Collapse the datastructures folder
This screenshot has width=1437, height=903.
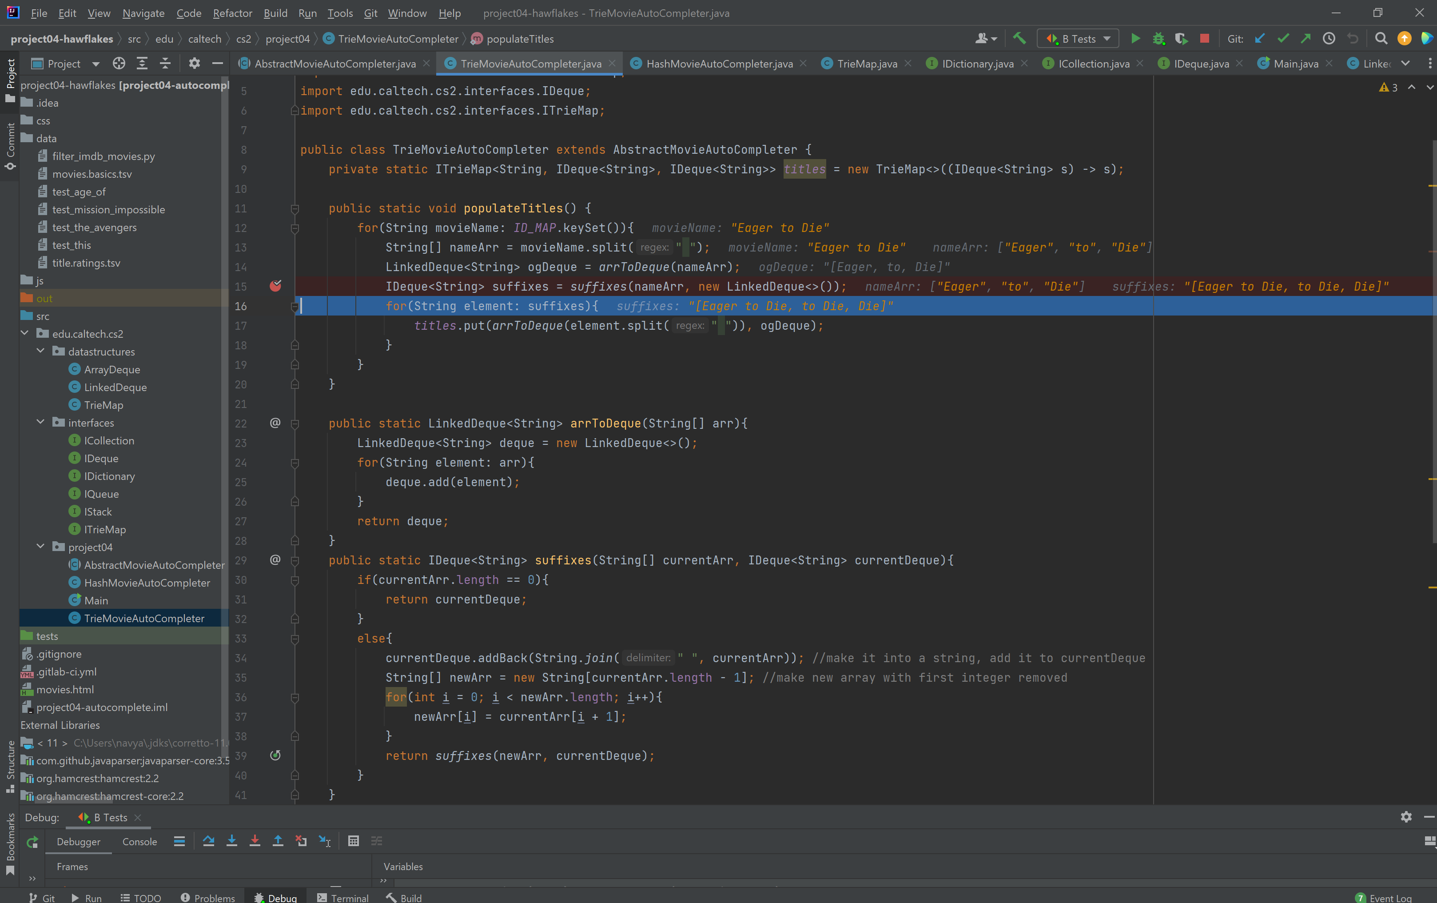point(40,352)
